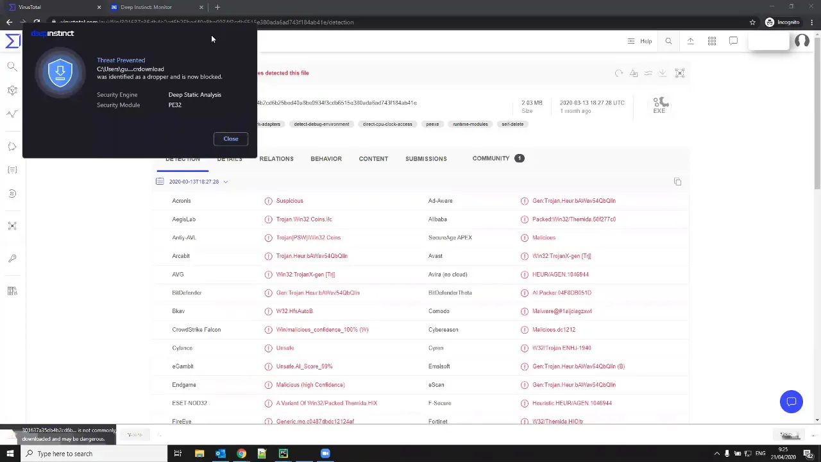Close the Deep Instinct threat notification
This screenshot has height=462, width=821.
(230, 139)
